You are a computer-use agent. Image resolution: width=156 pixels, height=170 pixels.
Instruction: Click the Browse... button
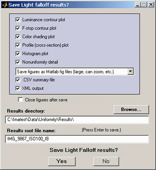(131, 110)
